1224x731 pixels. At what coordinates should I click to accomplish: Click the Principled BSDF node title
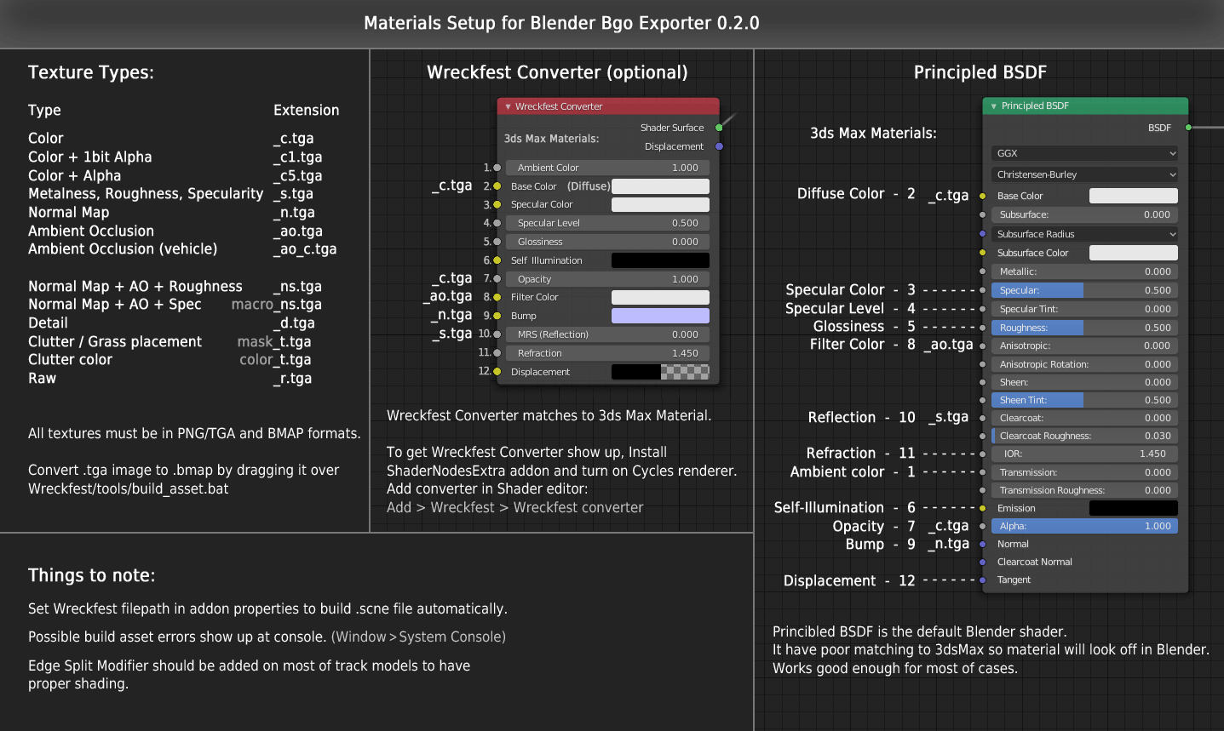coord(1035,106)
